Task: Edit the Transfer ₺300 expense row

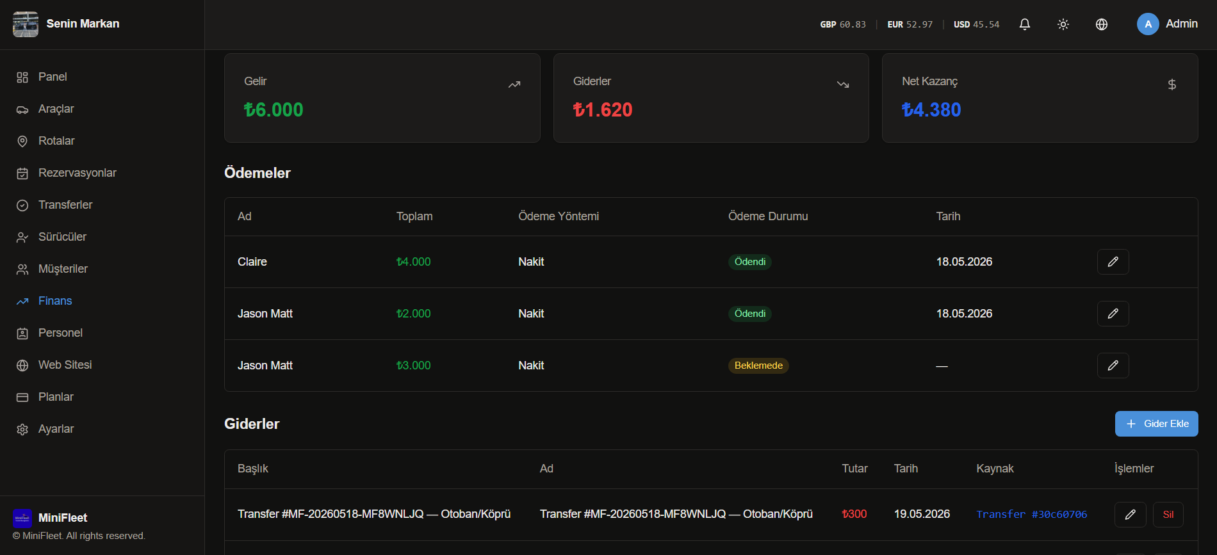Action: (x=1131, y=515)
